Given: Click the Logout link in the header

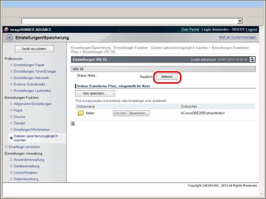Looking at the screenshot, I should 251,30.
